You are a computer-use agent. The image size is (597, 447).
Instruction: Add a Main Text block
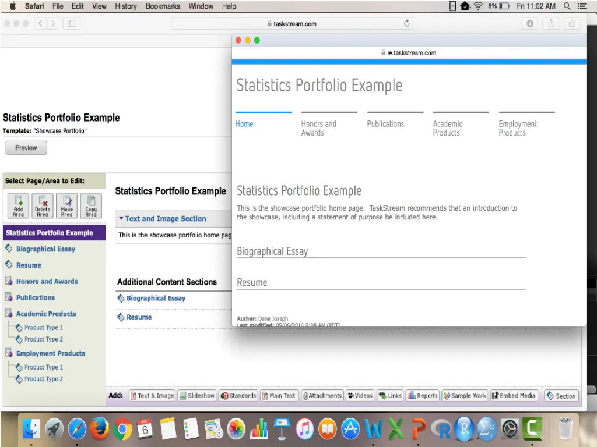(279, 396)
